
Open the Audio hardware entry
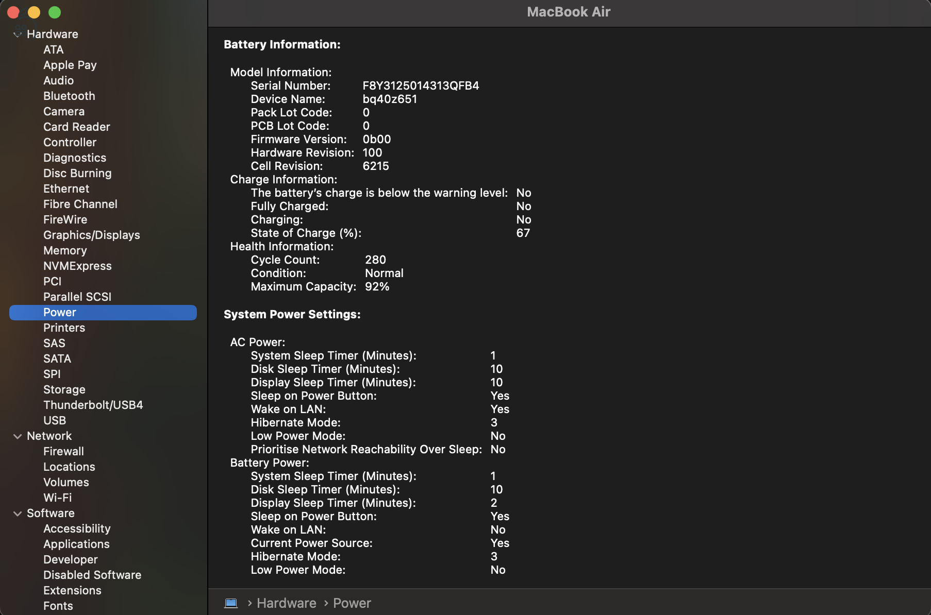59,81
